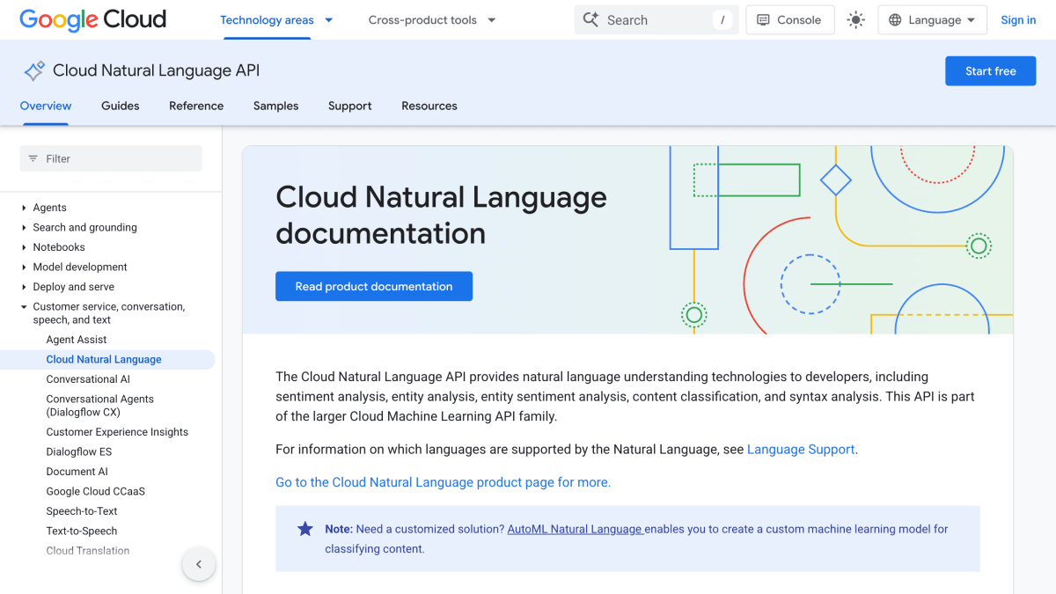Viewport: 1056px width, 594px height.
Task: Open Conversational Agents (Dialogflow CX)
Action: tap(100, 406)
